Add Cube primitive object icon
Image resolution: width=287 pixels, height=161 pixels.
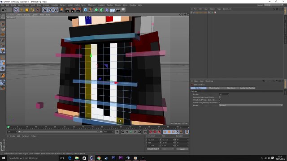click(x=85, y=10)
